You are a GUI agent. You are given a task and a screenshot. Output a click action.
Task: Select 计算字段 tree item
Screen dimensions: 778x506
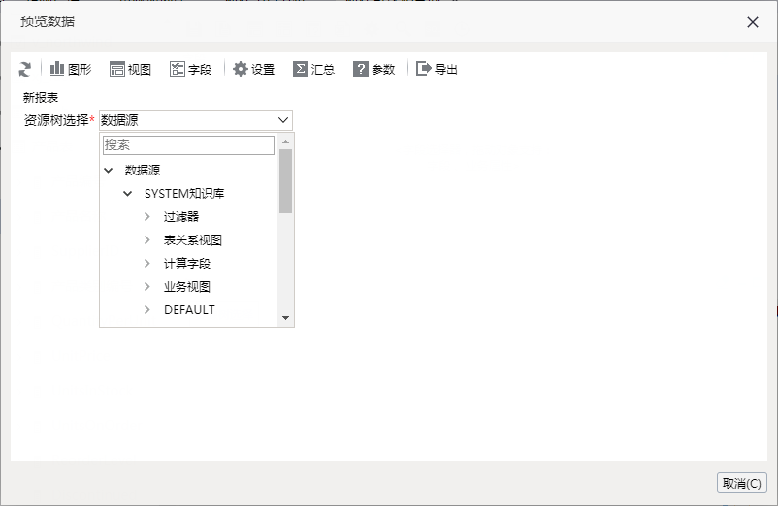pos(187,263)
